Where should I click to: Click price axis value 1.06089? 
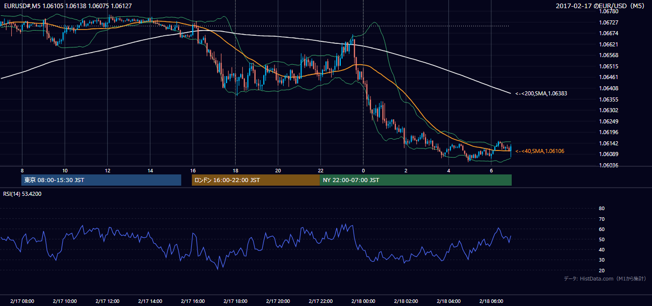[608, 154]
